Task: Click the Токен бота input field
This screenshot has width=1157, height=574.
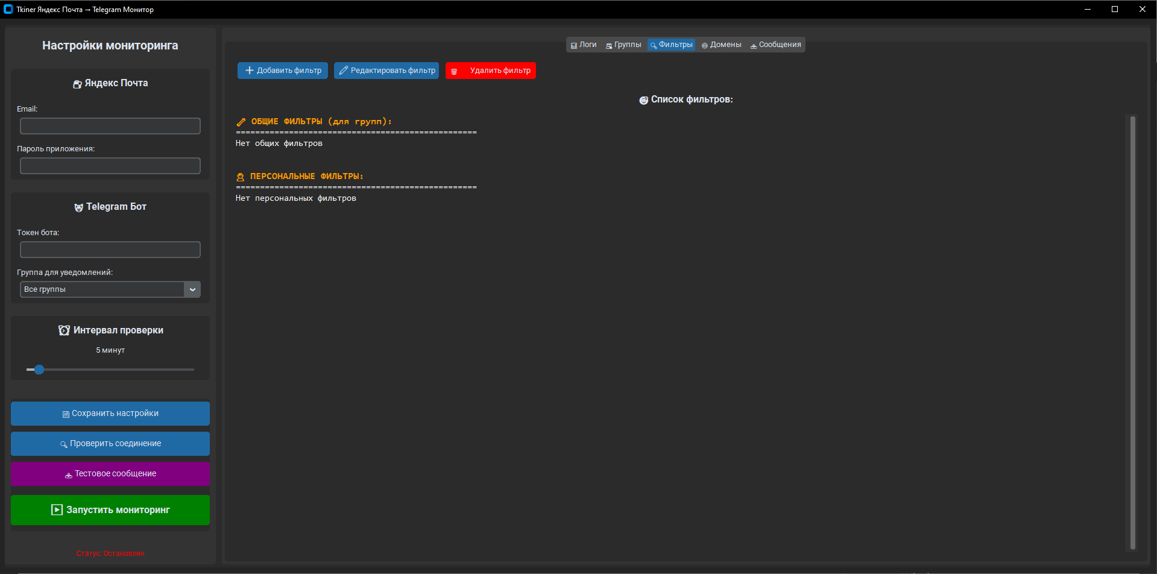Action: (110, 250)
